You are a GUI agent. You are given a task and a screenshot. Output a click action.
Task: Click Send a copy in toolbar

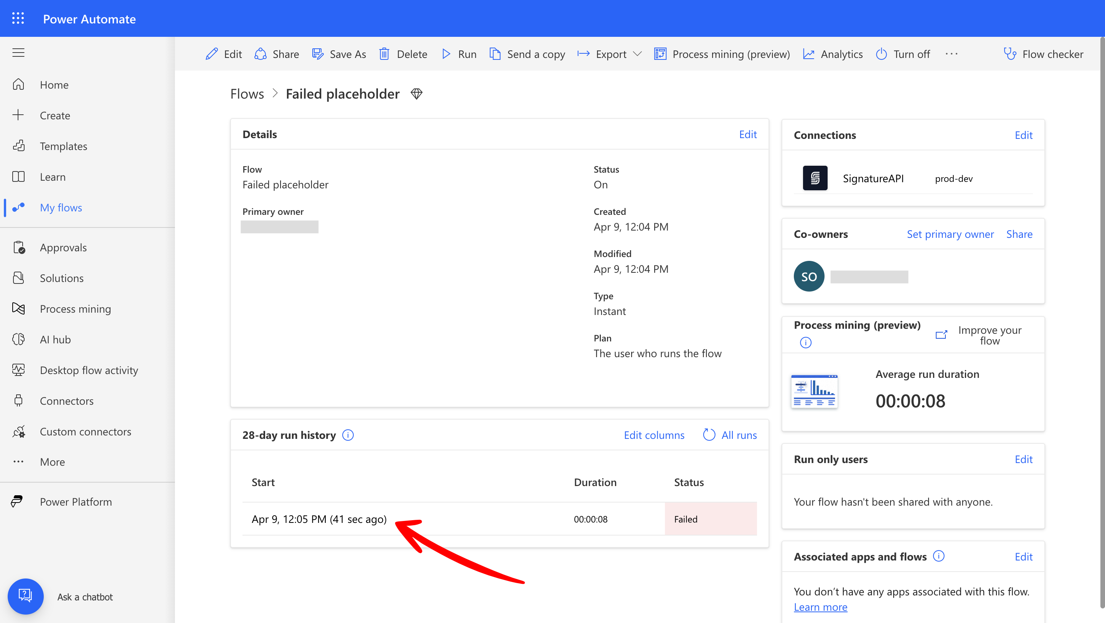click(527, 54)
